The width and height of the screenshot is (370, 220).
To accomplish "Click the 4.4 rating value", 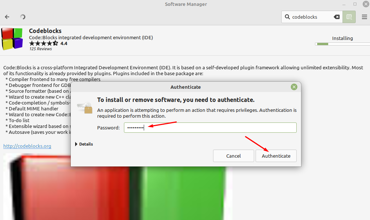I will [x=64, y=43].
